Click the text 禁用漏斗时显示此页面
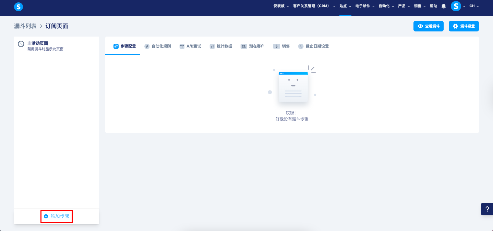 coord(45,49)
